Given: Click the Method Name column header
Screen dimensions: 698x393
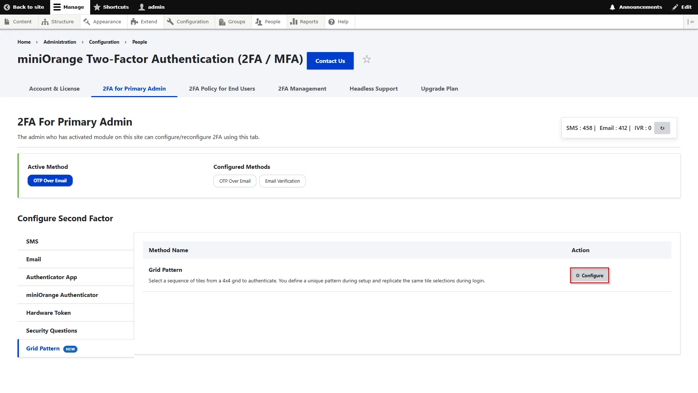Looking at the screenshot, I should tap(168, 250).
